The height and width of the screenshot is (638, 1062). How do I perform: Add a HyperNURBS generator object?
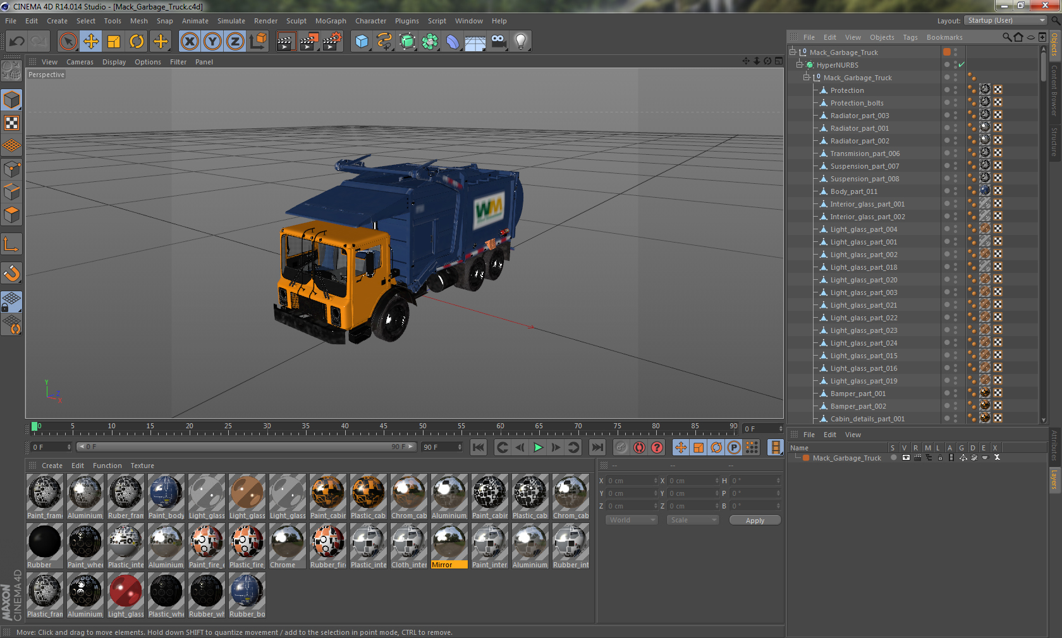coord(407,42)
